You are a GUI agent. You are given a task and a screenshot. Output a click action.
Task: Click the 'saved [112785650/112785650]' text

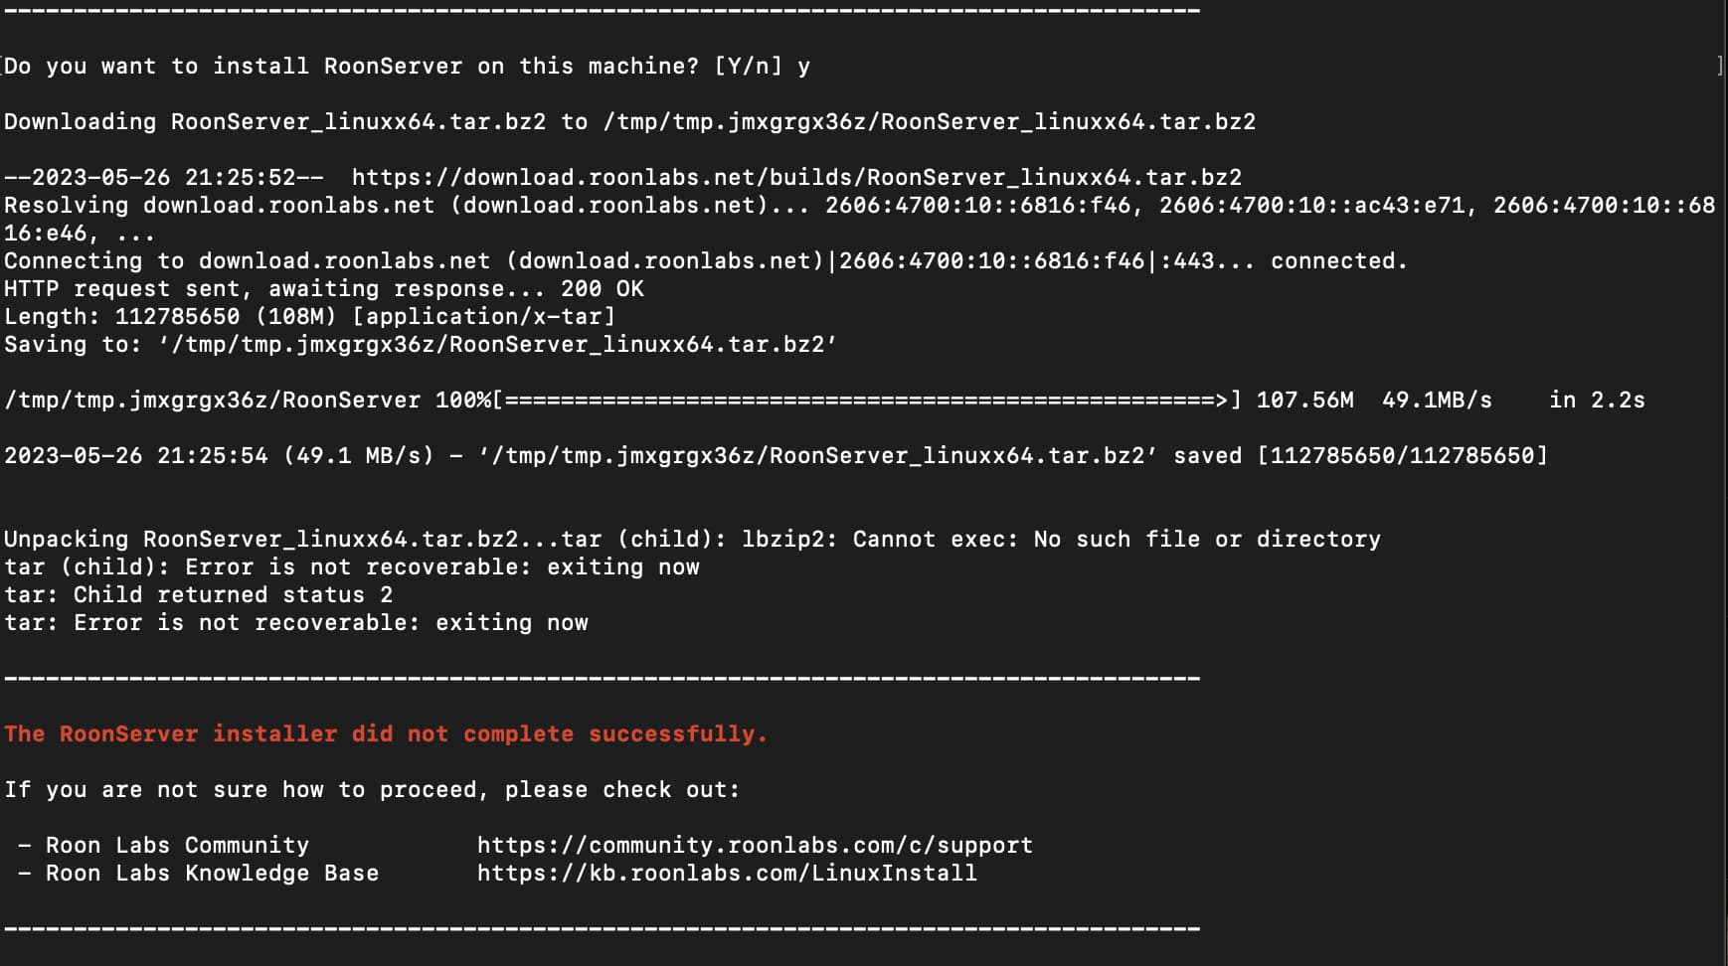tap(1360, 456)
